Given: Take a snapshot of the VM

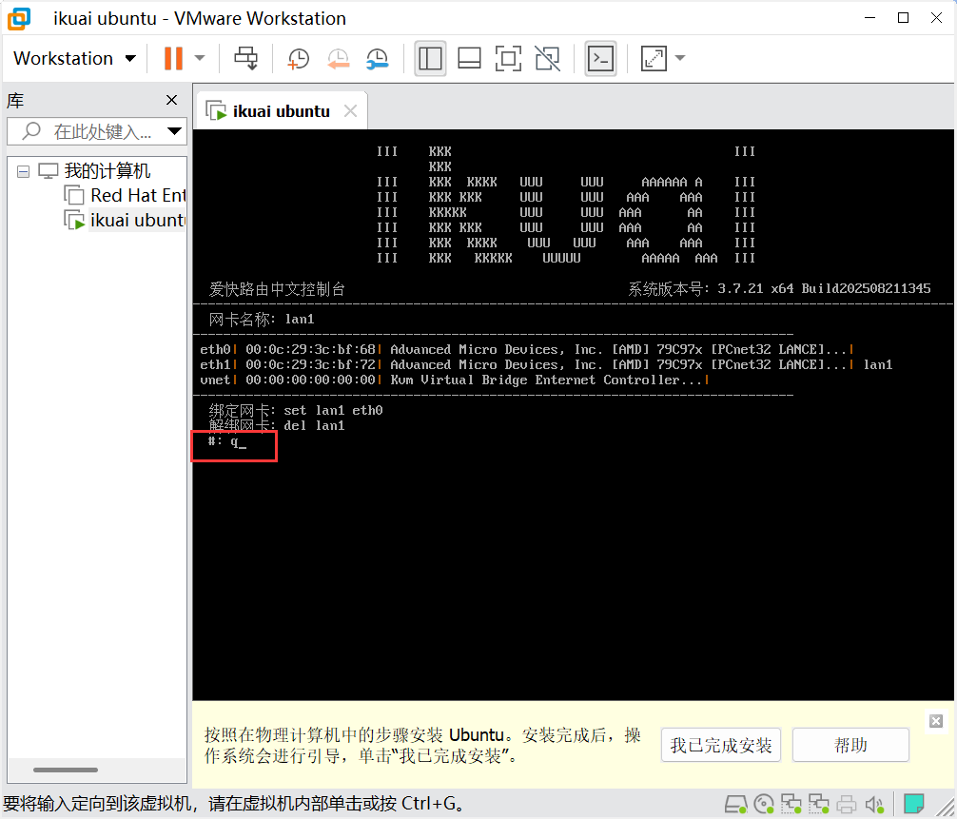Looking at the screenshot, I should pos(299,59).
